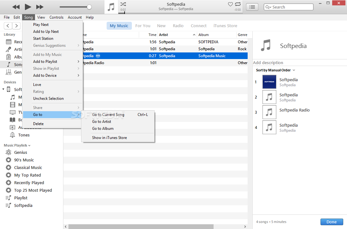The image size is (347, 229).
Task: Adjust the volume slider knob
Action: pyautogui.click(x=89, y=7)
